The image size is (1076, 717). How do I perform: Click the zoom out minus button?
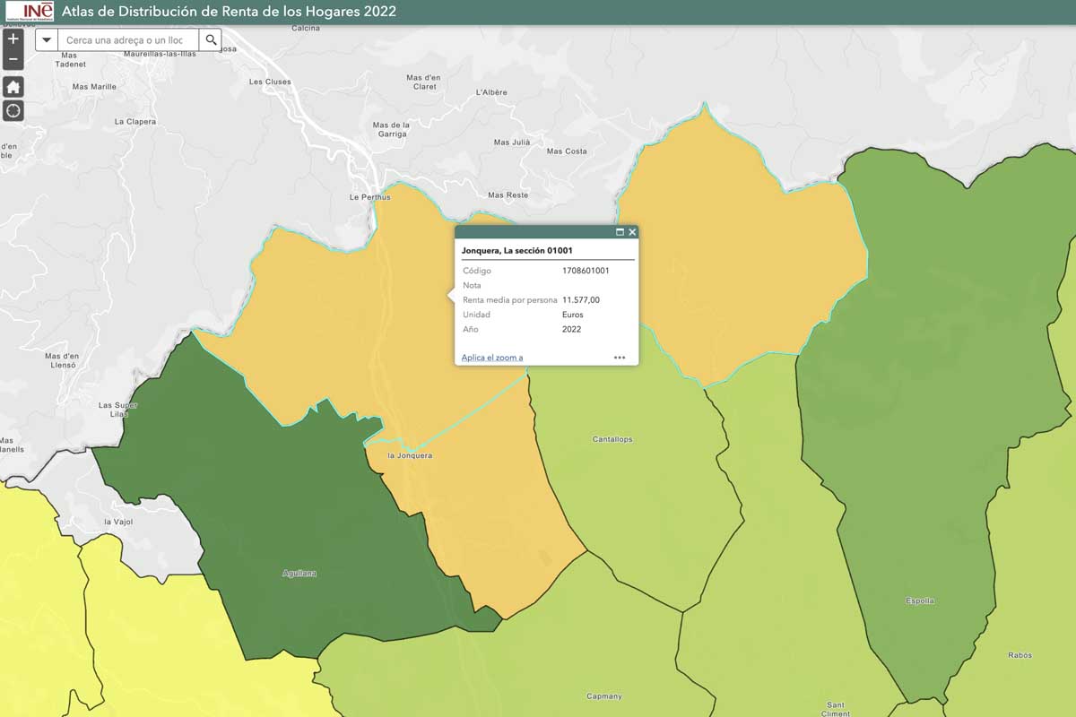pos(13,60)
